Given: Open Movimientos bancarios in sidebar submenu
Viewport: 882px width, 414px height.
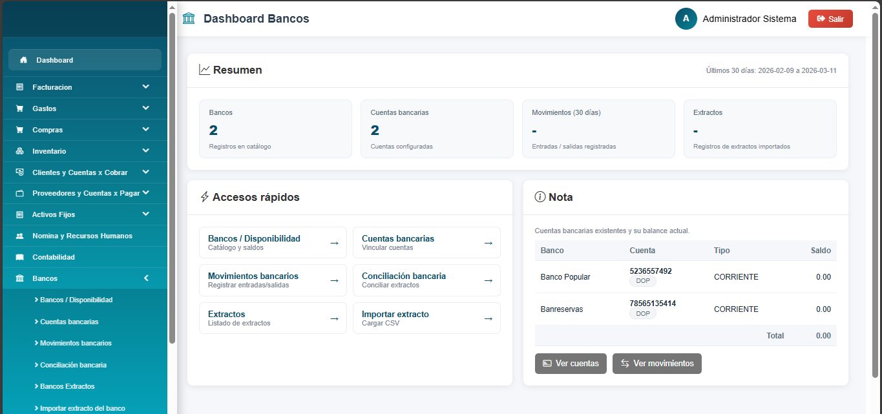Looking at the screenshot, I should [76, 343].
